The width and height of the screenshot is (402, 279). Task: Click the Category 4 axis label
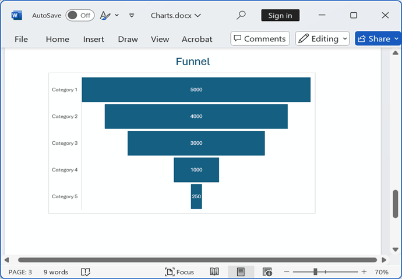point(65,170)
